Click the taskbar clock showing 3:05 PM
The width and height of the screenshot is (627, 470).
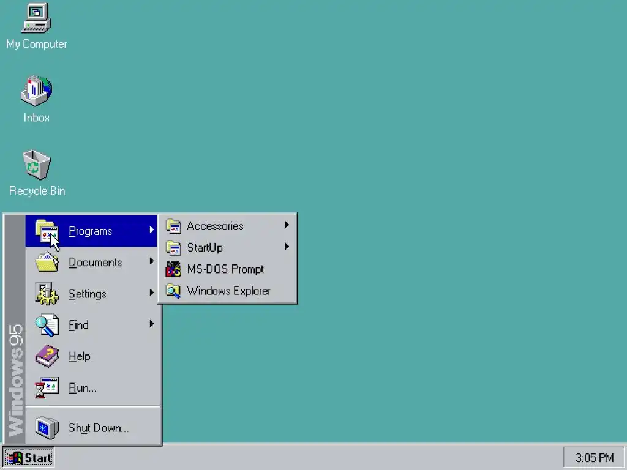(x=594, y=458)
